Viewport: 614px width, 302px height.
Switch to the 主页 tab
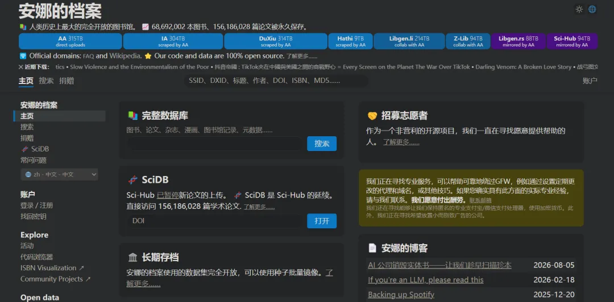click(x=26, y=81)
